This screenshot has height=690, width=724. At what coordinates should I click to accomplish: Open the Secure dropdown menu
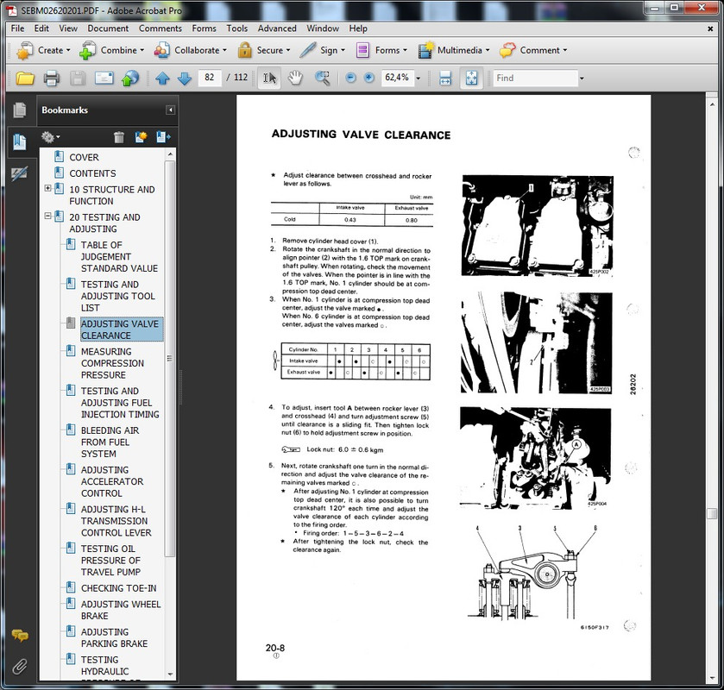(264, 50)
